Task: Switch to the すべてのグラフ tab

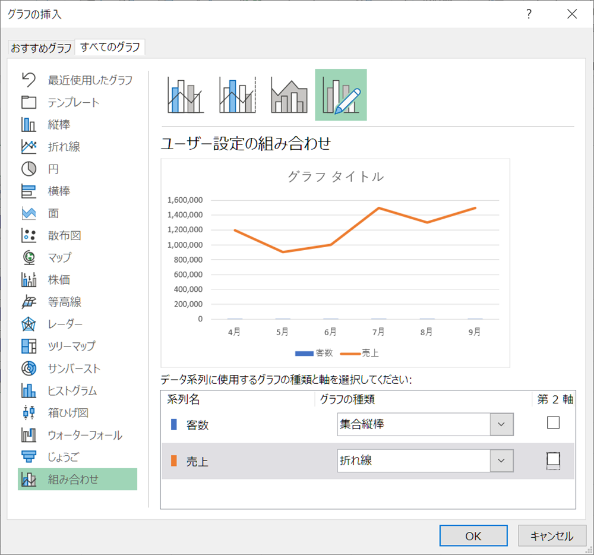Action: [x=110, y=48]
